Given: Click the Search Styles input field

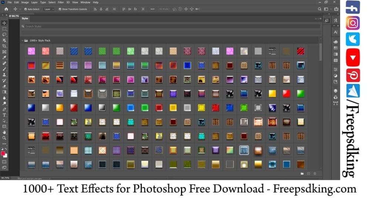Looking at the screenshot, I should tap(170, 26).
